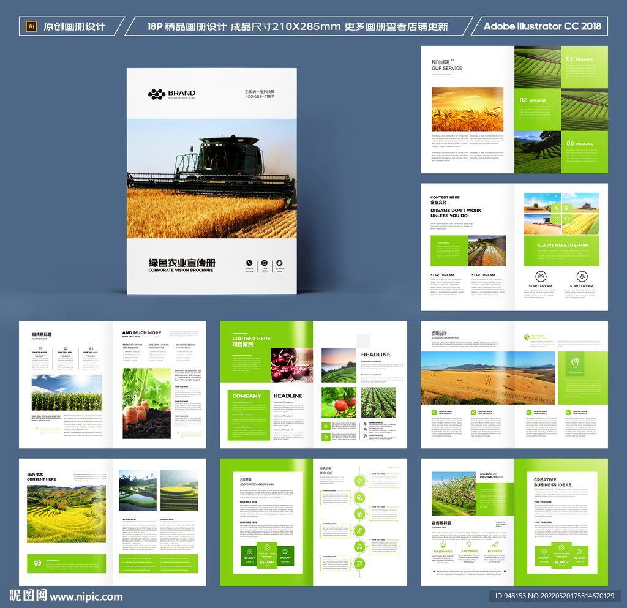627x608 pixels.
Task: Select the yellow terraced hills photo under 核心技术
Action: point(66,514)
